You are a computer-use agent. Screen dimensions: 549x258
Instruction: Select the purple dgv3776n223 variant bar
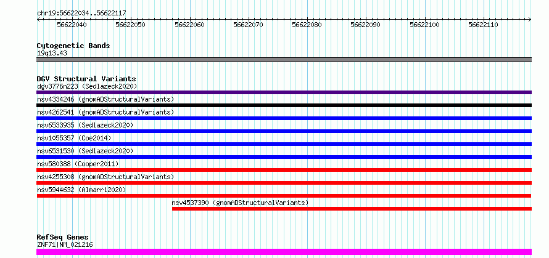tap(284, 92)
